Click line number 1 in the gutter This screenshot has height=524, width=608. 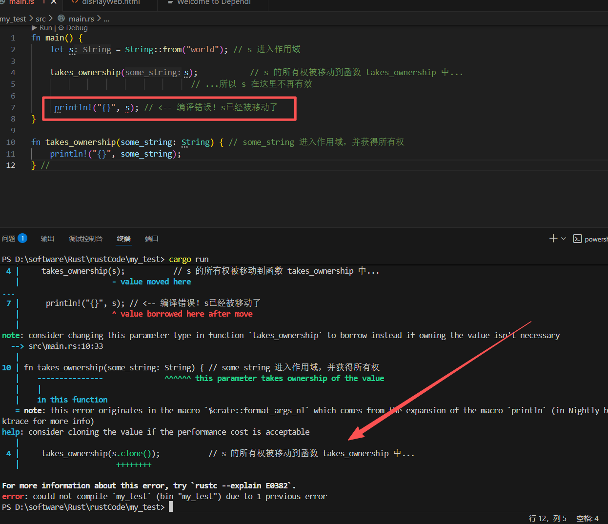click(13, 38)
